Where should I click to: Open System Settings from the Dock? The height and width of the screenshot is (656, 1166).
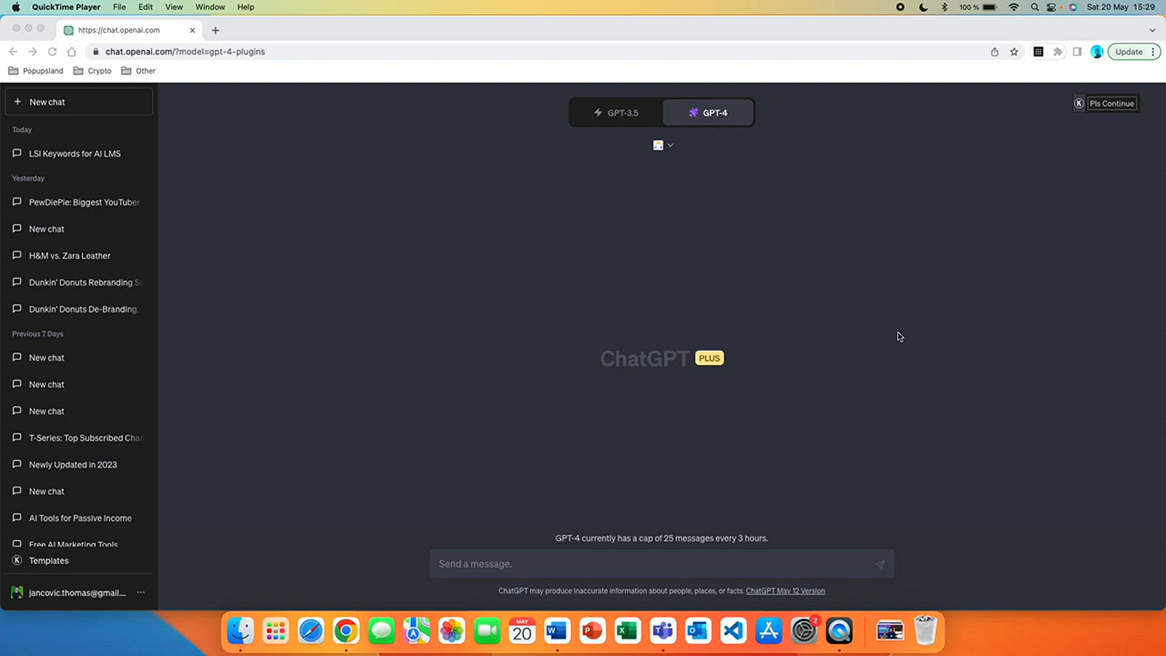click(804, 631)
